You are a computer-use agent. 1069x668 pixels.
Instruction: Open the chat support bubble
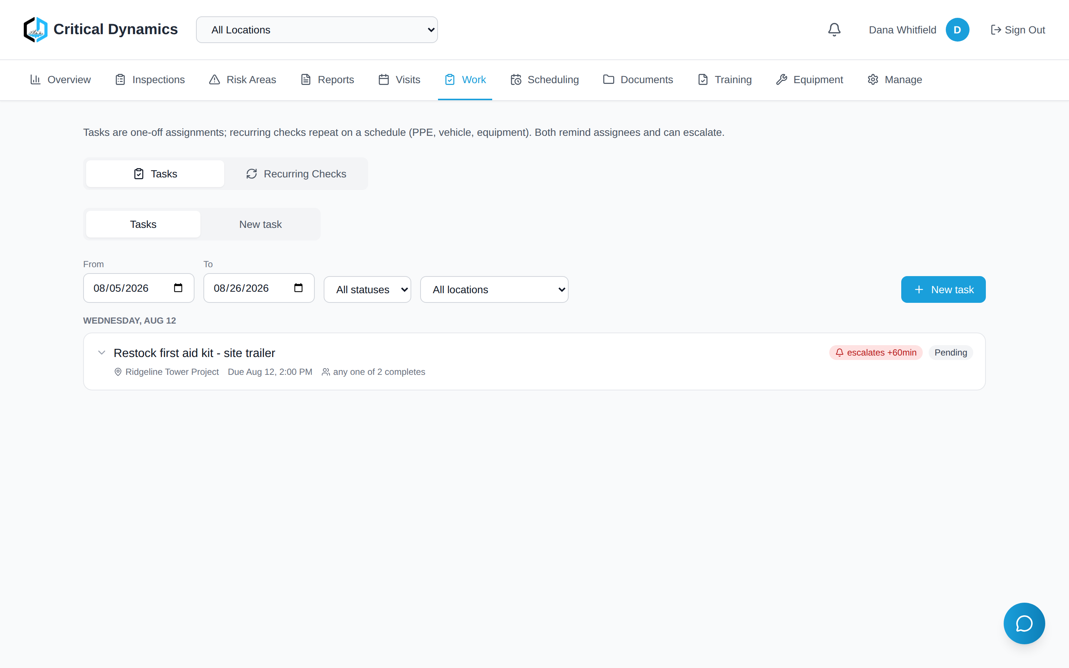tap(1024, 623)
